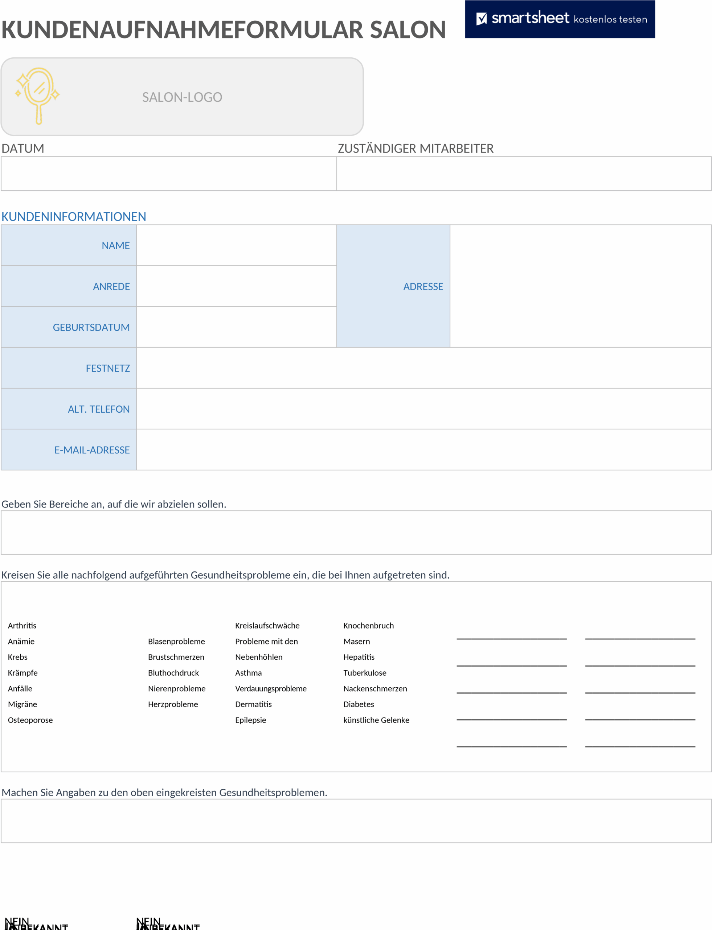This screenshot has width=712, height=930.
Task: Click the word Diabetes
Action: point(359,704)
